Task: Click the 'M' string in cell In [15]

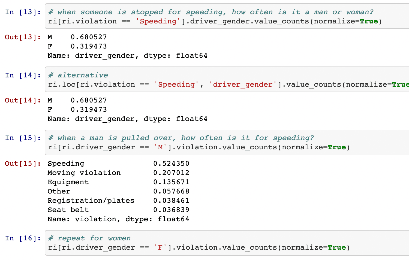Action: (x=160, y=147)
